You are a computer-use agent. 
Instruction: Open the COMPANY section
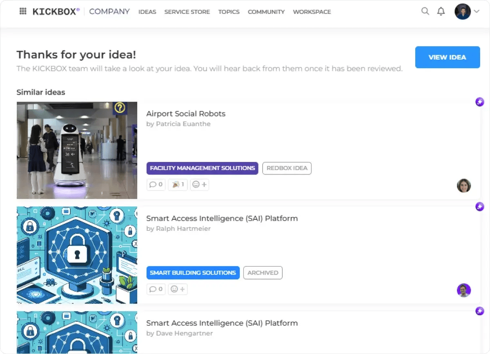point(109,11)
